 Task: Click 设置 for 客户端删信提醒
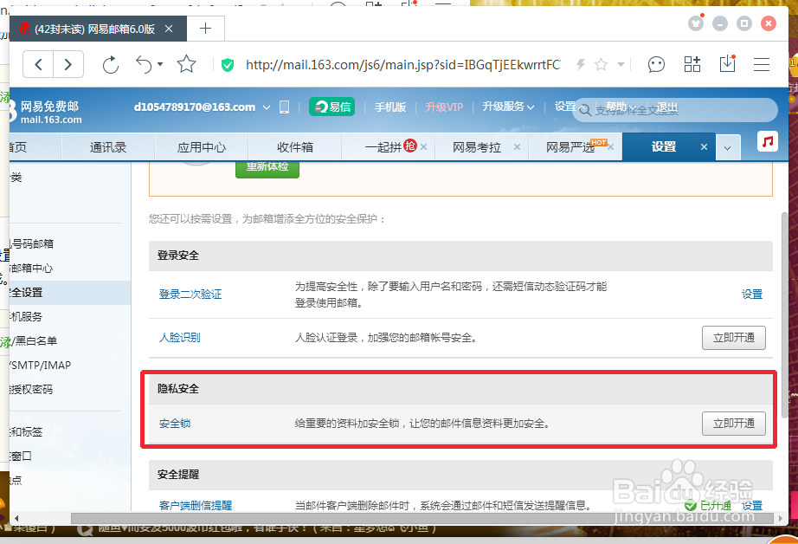point(752,505)
